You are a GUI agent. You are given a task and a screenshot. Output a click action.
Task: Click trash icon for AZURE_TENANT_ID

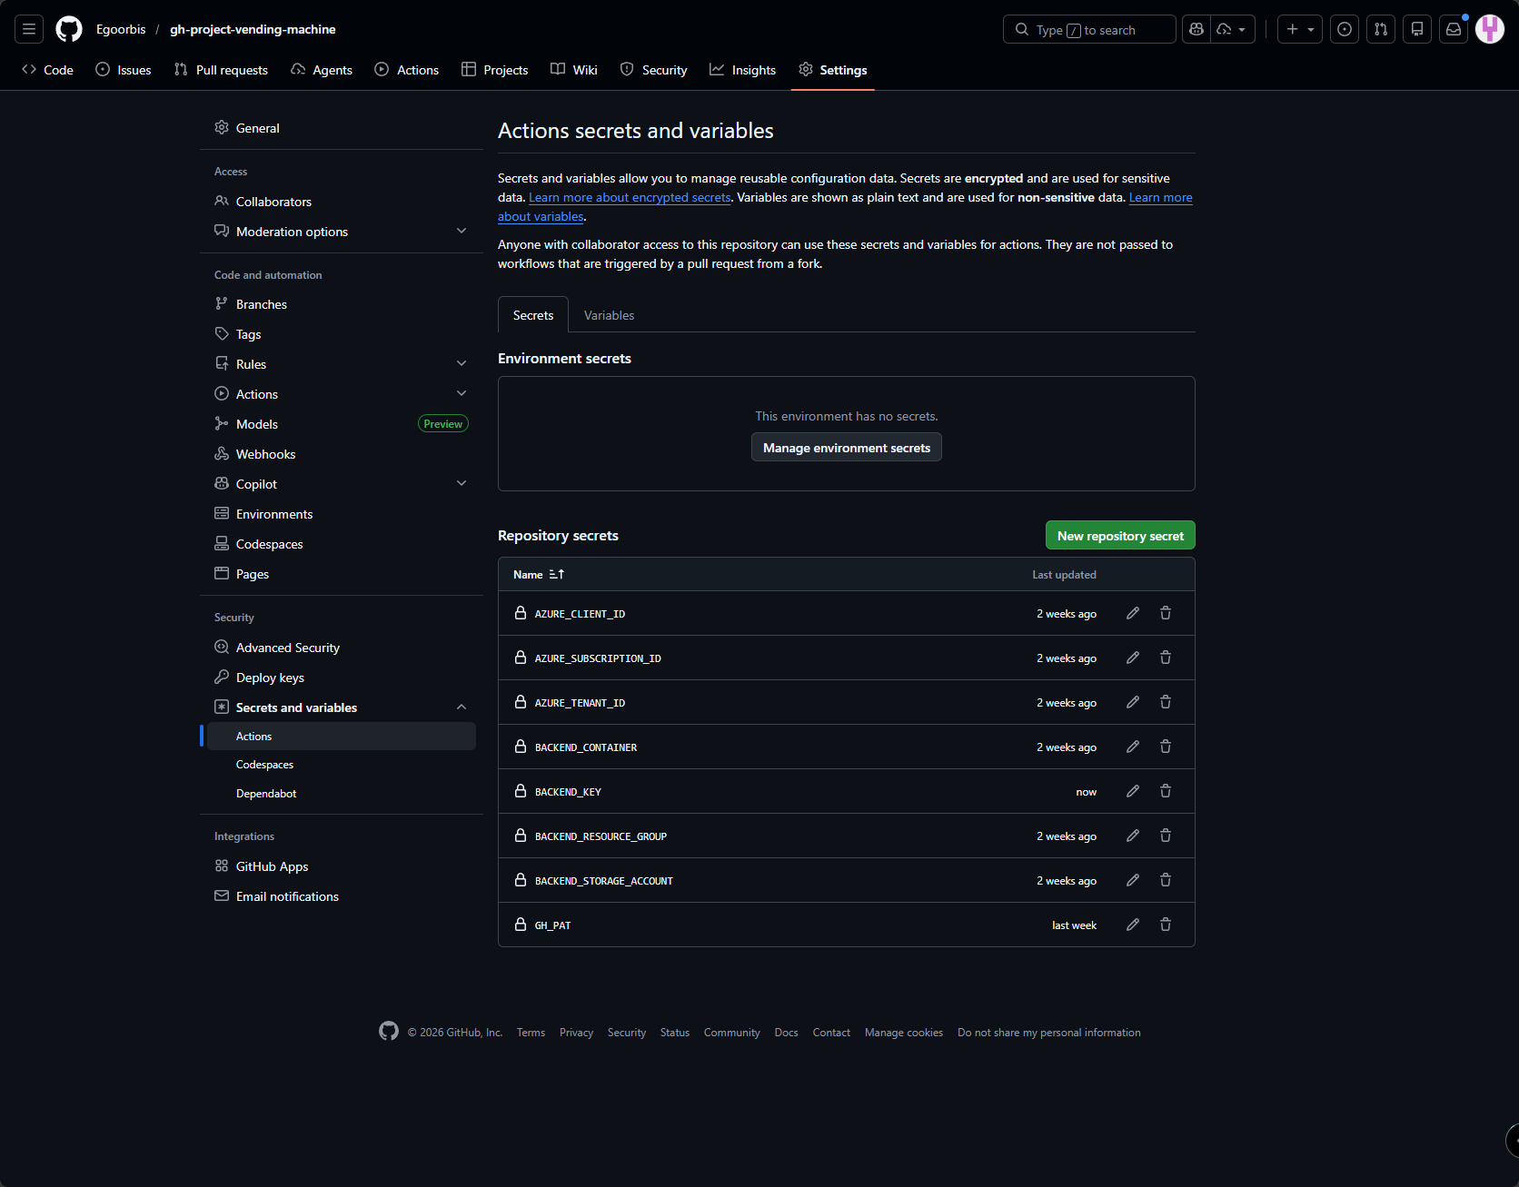(1166, 702)
